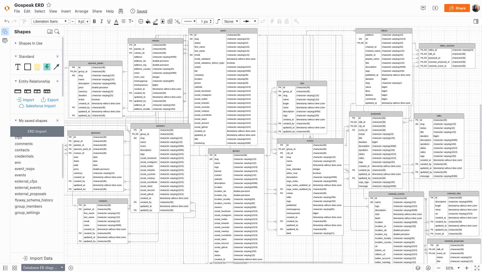Open the end arrow style dropdown
This screenshot has width=482, height=272.
[249, 22]
